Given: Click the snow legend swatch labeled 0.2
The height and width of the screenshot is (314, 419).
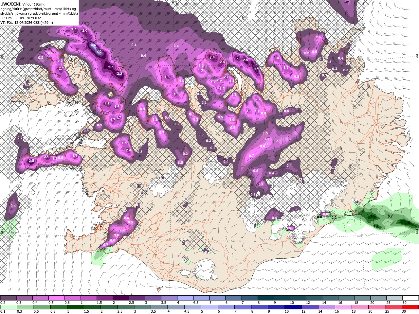Looking at the screenshot, I should click(8, 298).
